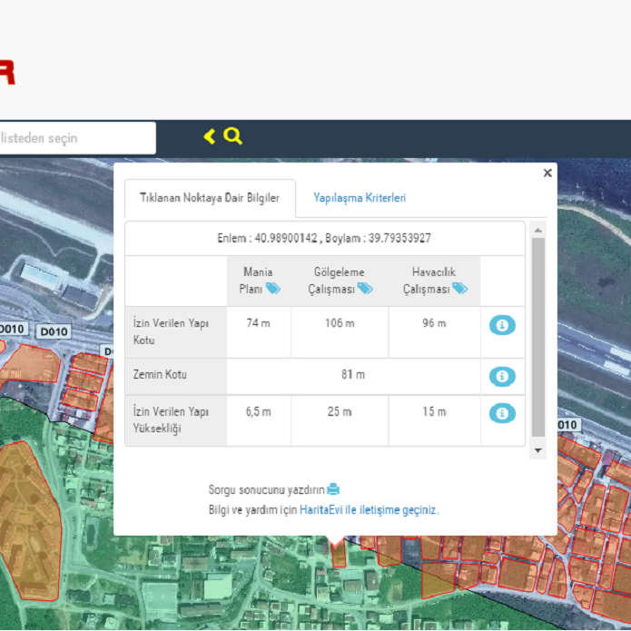The image size is (631, 631).
Task: Open info for İzin Verilen Yapı Kotu row
Action: [x=502, y=325]
